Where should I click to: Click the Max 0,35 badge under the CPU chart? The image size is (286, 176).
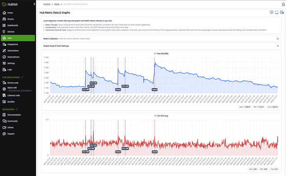253,169
